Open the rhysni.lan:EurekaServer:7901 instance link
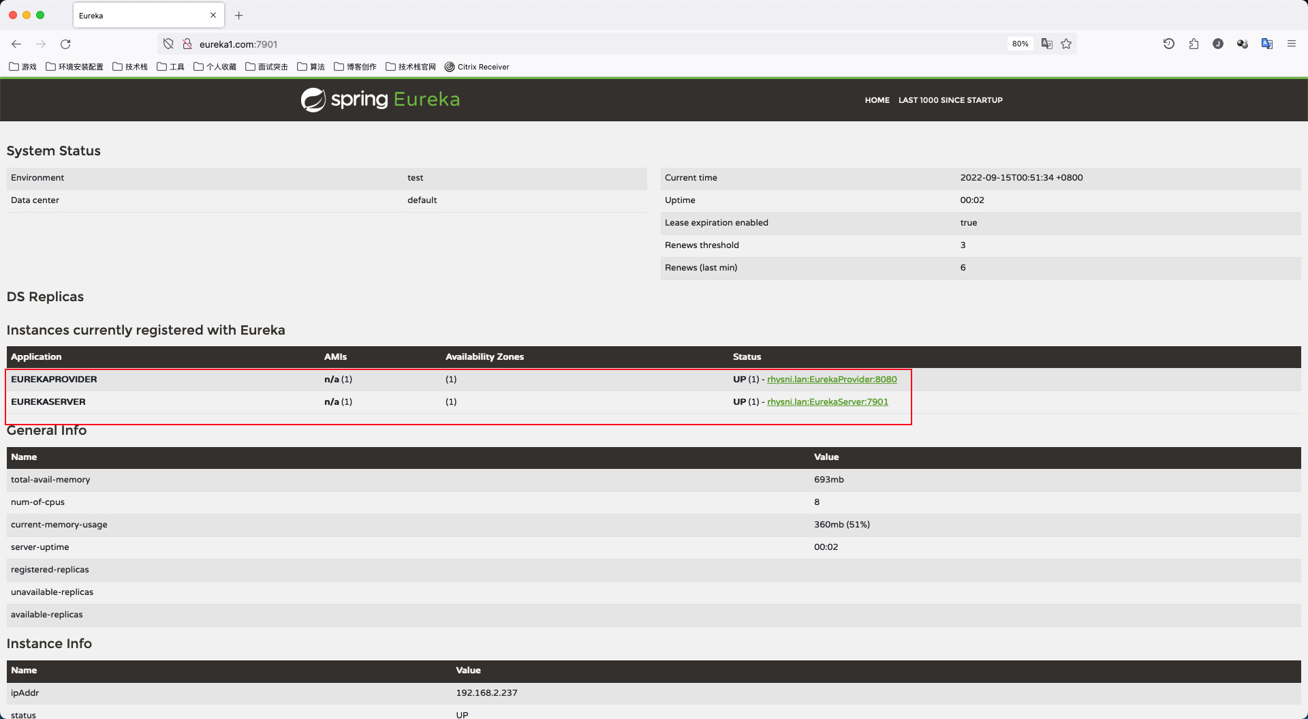The image size is (1308, 719). click(828, 401)
